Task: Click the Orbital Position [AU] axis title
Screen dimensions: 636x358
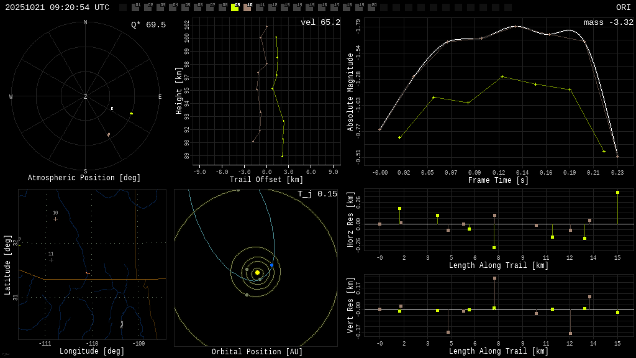Action: (256, 352)
